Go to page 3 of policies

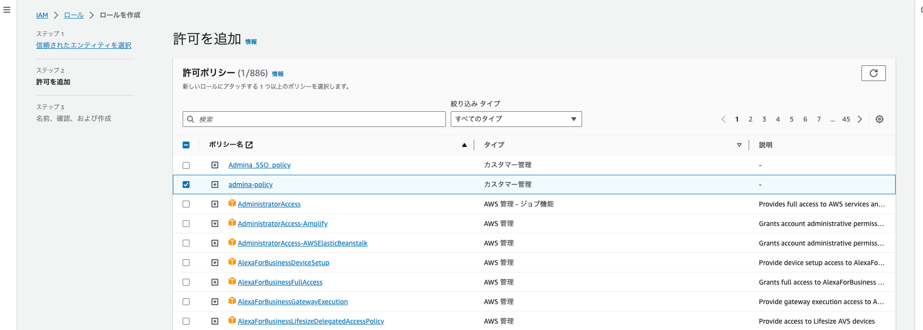tap(764, 119)
